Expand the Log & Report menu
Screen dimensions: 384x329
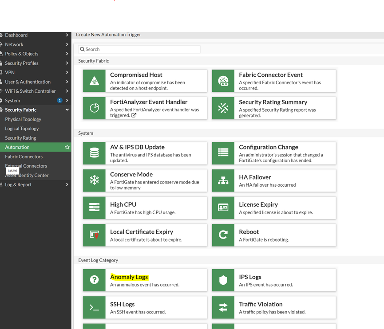(x=67, y=184)
